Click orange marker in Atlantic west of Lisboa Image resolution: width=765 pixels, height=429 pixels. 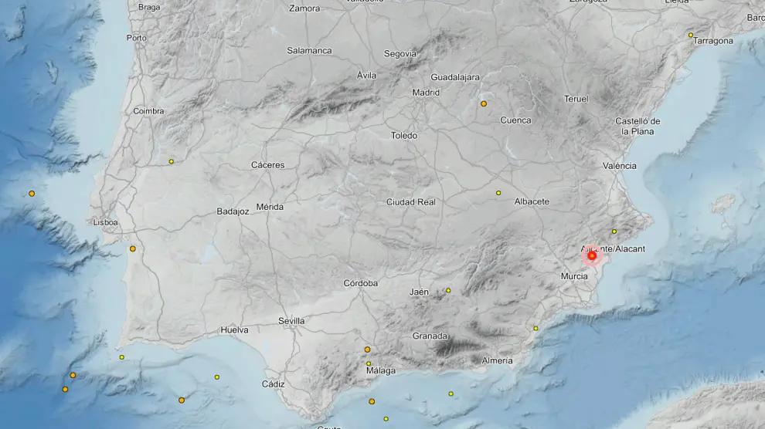tap(32, 194)
